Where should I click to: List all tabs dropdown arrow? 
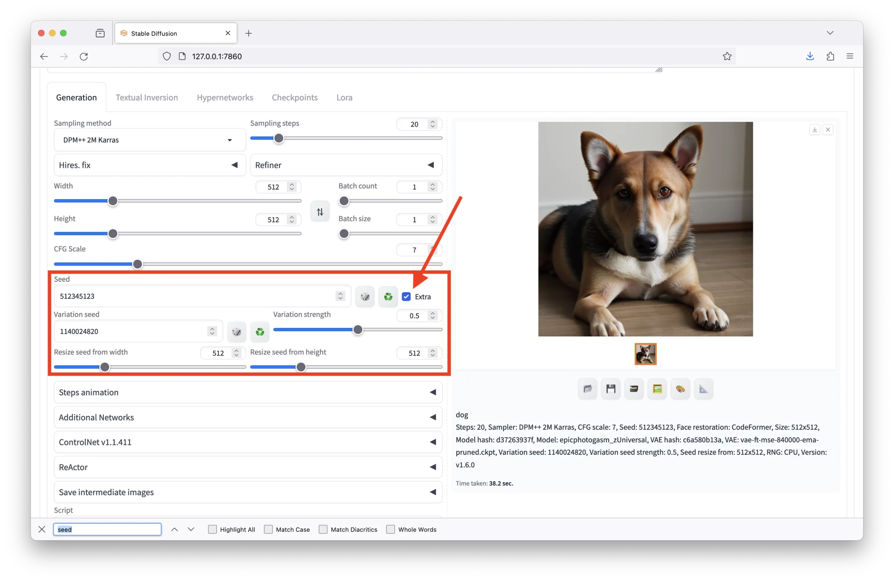pyautogui.click(x=830, y=33)
